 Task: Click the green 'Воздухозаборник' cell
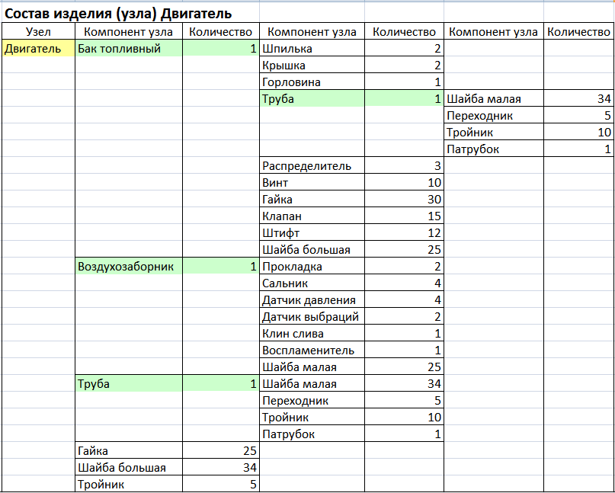[x=128, y=267]
